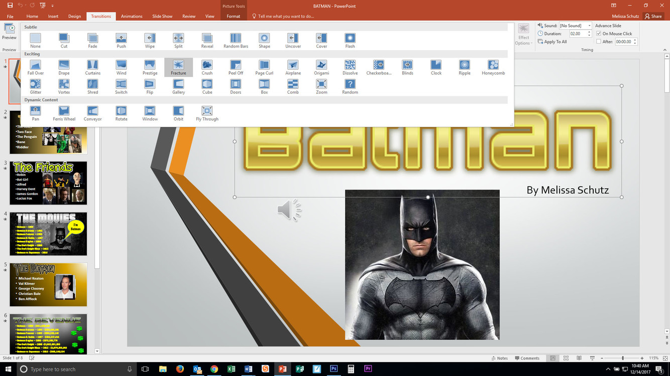Image resolution: width=670 pixels, height=376 pixels.
Task: Select The Movies slide thumbnail
Action: [x=48, y=234]
